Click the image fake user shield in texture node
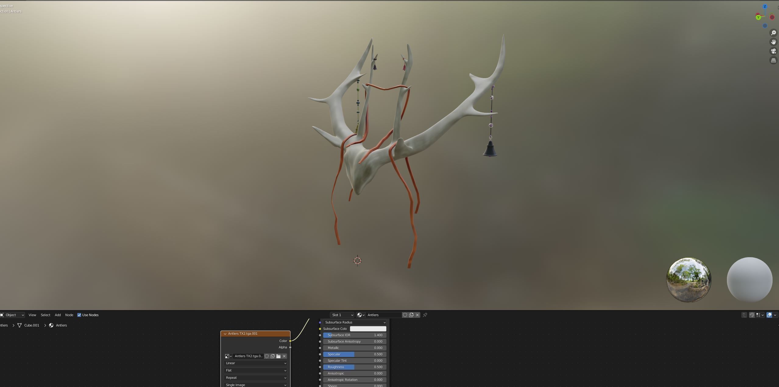The image size is (779, 387). tap(267, 356)
